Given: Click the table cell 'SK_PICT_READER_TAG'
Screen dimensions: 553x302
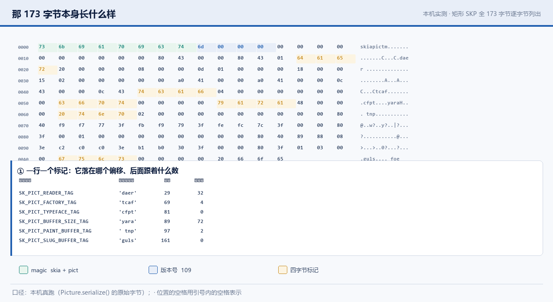Looking at the screenshot, I should tap(46, 193).
